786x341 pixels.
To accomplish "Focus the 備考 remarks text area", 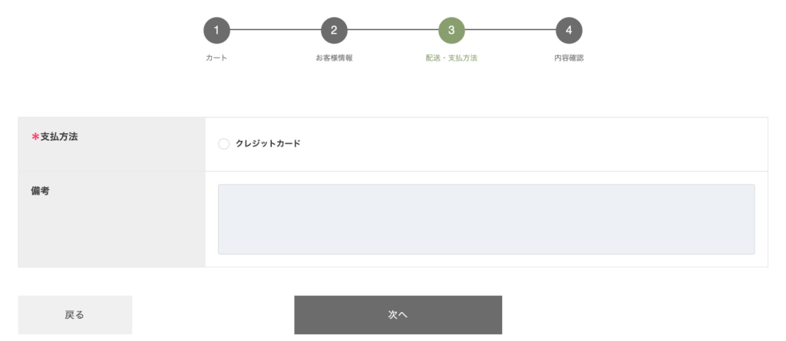I will [486, 219].
